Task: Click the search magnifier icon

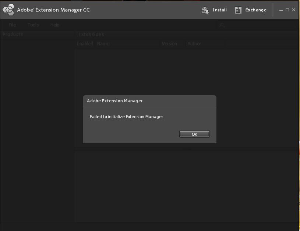Action: pos(222,25)
